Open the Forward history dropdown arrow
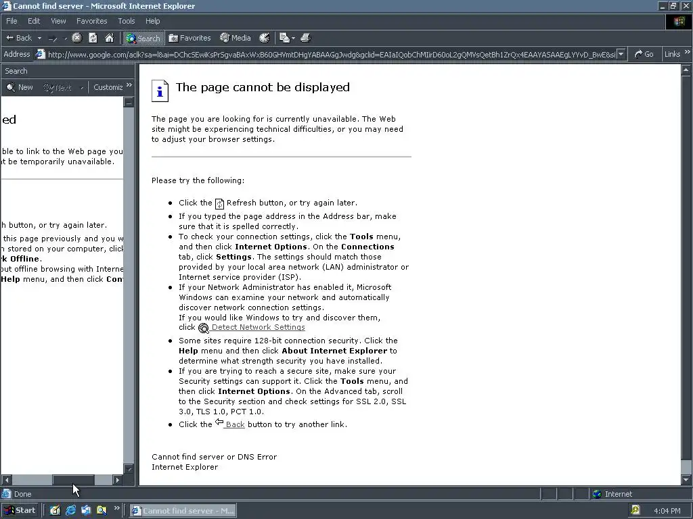Screen dimensions: 693x519 pos(66,39)
